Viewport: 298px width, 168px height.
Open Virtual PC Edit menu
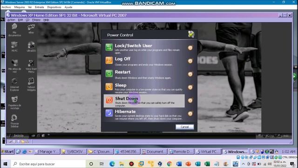click(x=20, y=20)
